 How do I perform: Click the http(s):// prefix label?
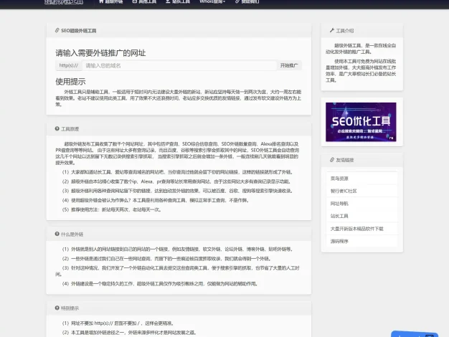69,65
